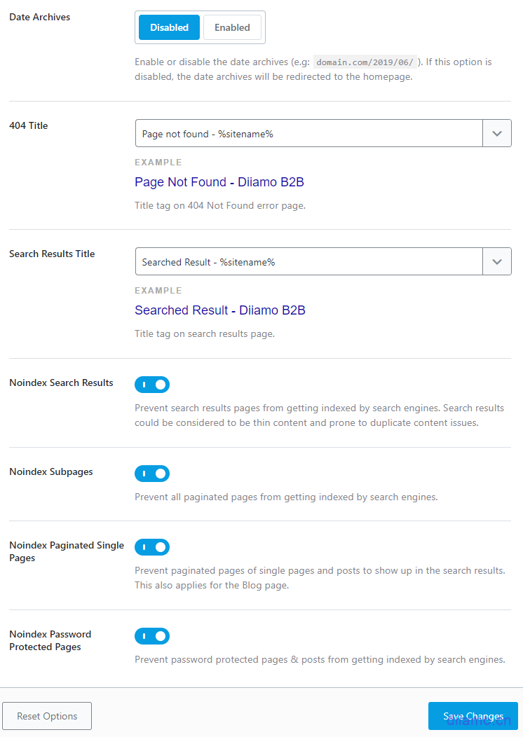Screen dimensions: 523x737
Task: Turn off the Noindex Subpages switch
Action: point(152,474)
